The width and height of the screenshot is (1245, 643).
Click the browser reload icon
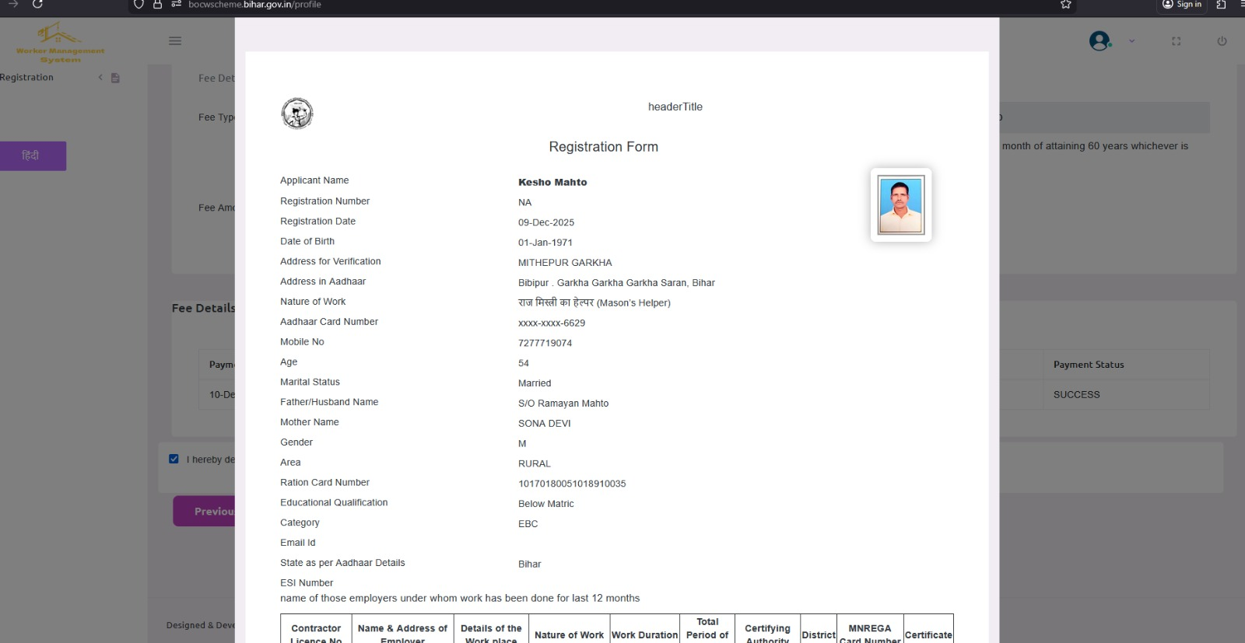[37, 5]
